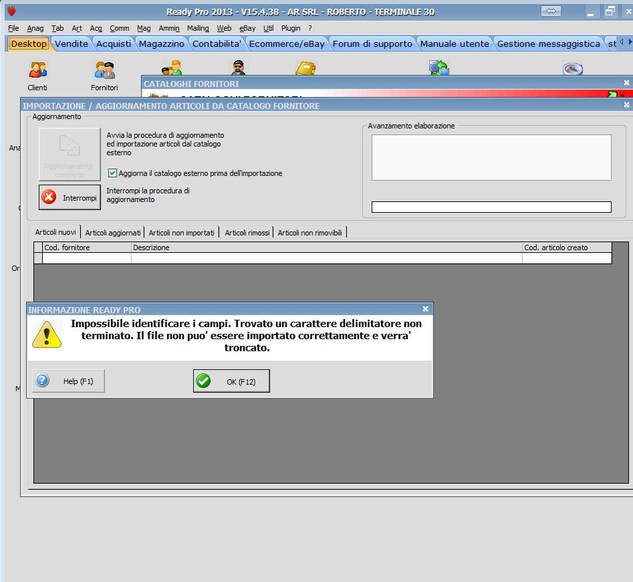This screenshot has width=633, height=582.
Task: Click the greyed Aggiornamento completo button
Action: coord(70,155)
